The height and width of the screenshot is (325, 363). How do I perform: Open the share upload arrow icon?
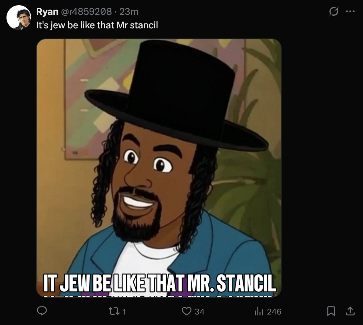pyautogui.click(x=350, y=311)
